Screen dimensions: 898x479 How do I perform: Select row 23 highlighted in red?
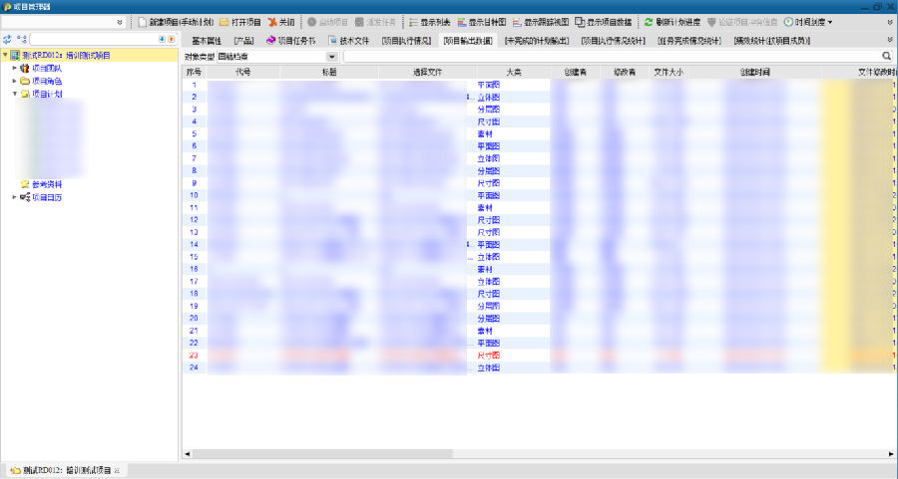539,355
